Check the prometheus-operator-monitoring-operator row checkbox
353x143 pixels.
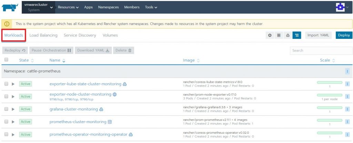point(6,134)
